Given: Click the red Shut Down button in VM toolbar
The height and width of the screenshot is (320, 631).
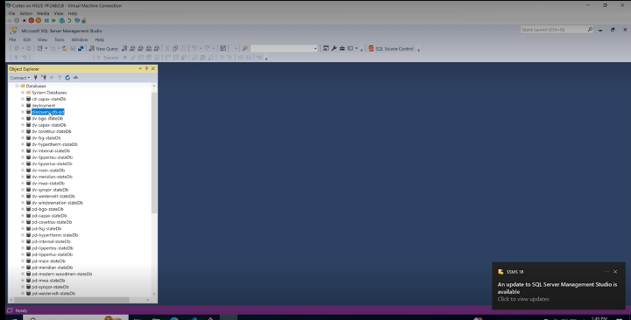Looking at the screenshot, I should tap(31, 20).
